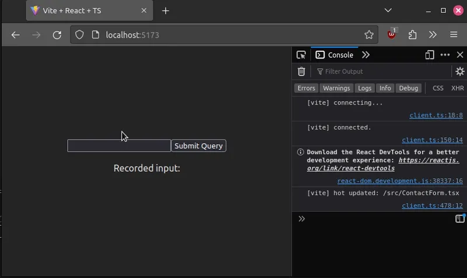
Task: Minimize the browser window
Action: 428,11
